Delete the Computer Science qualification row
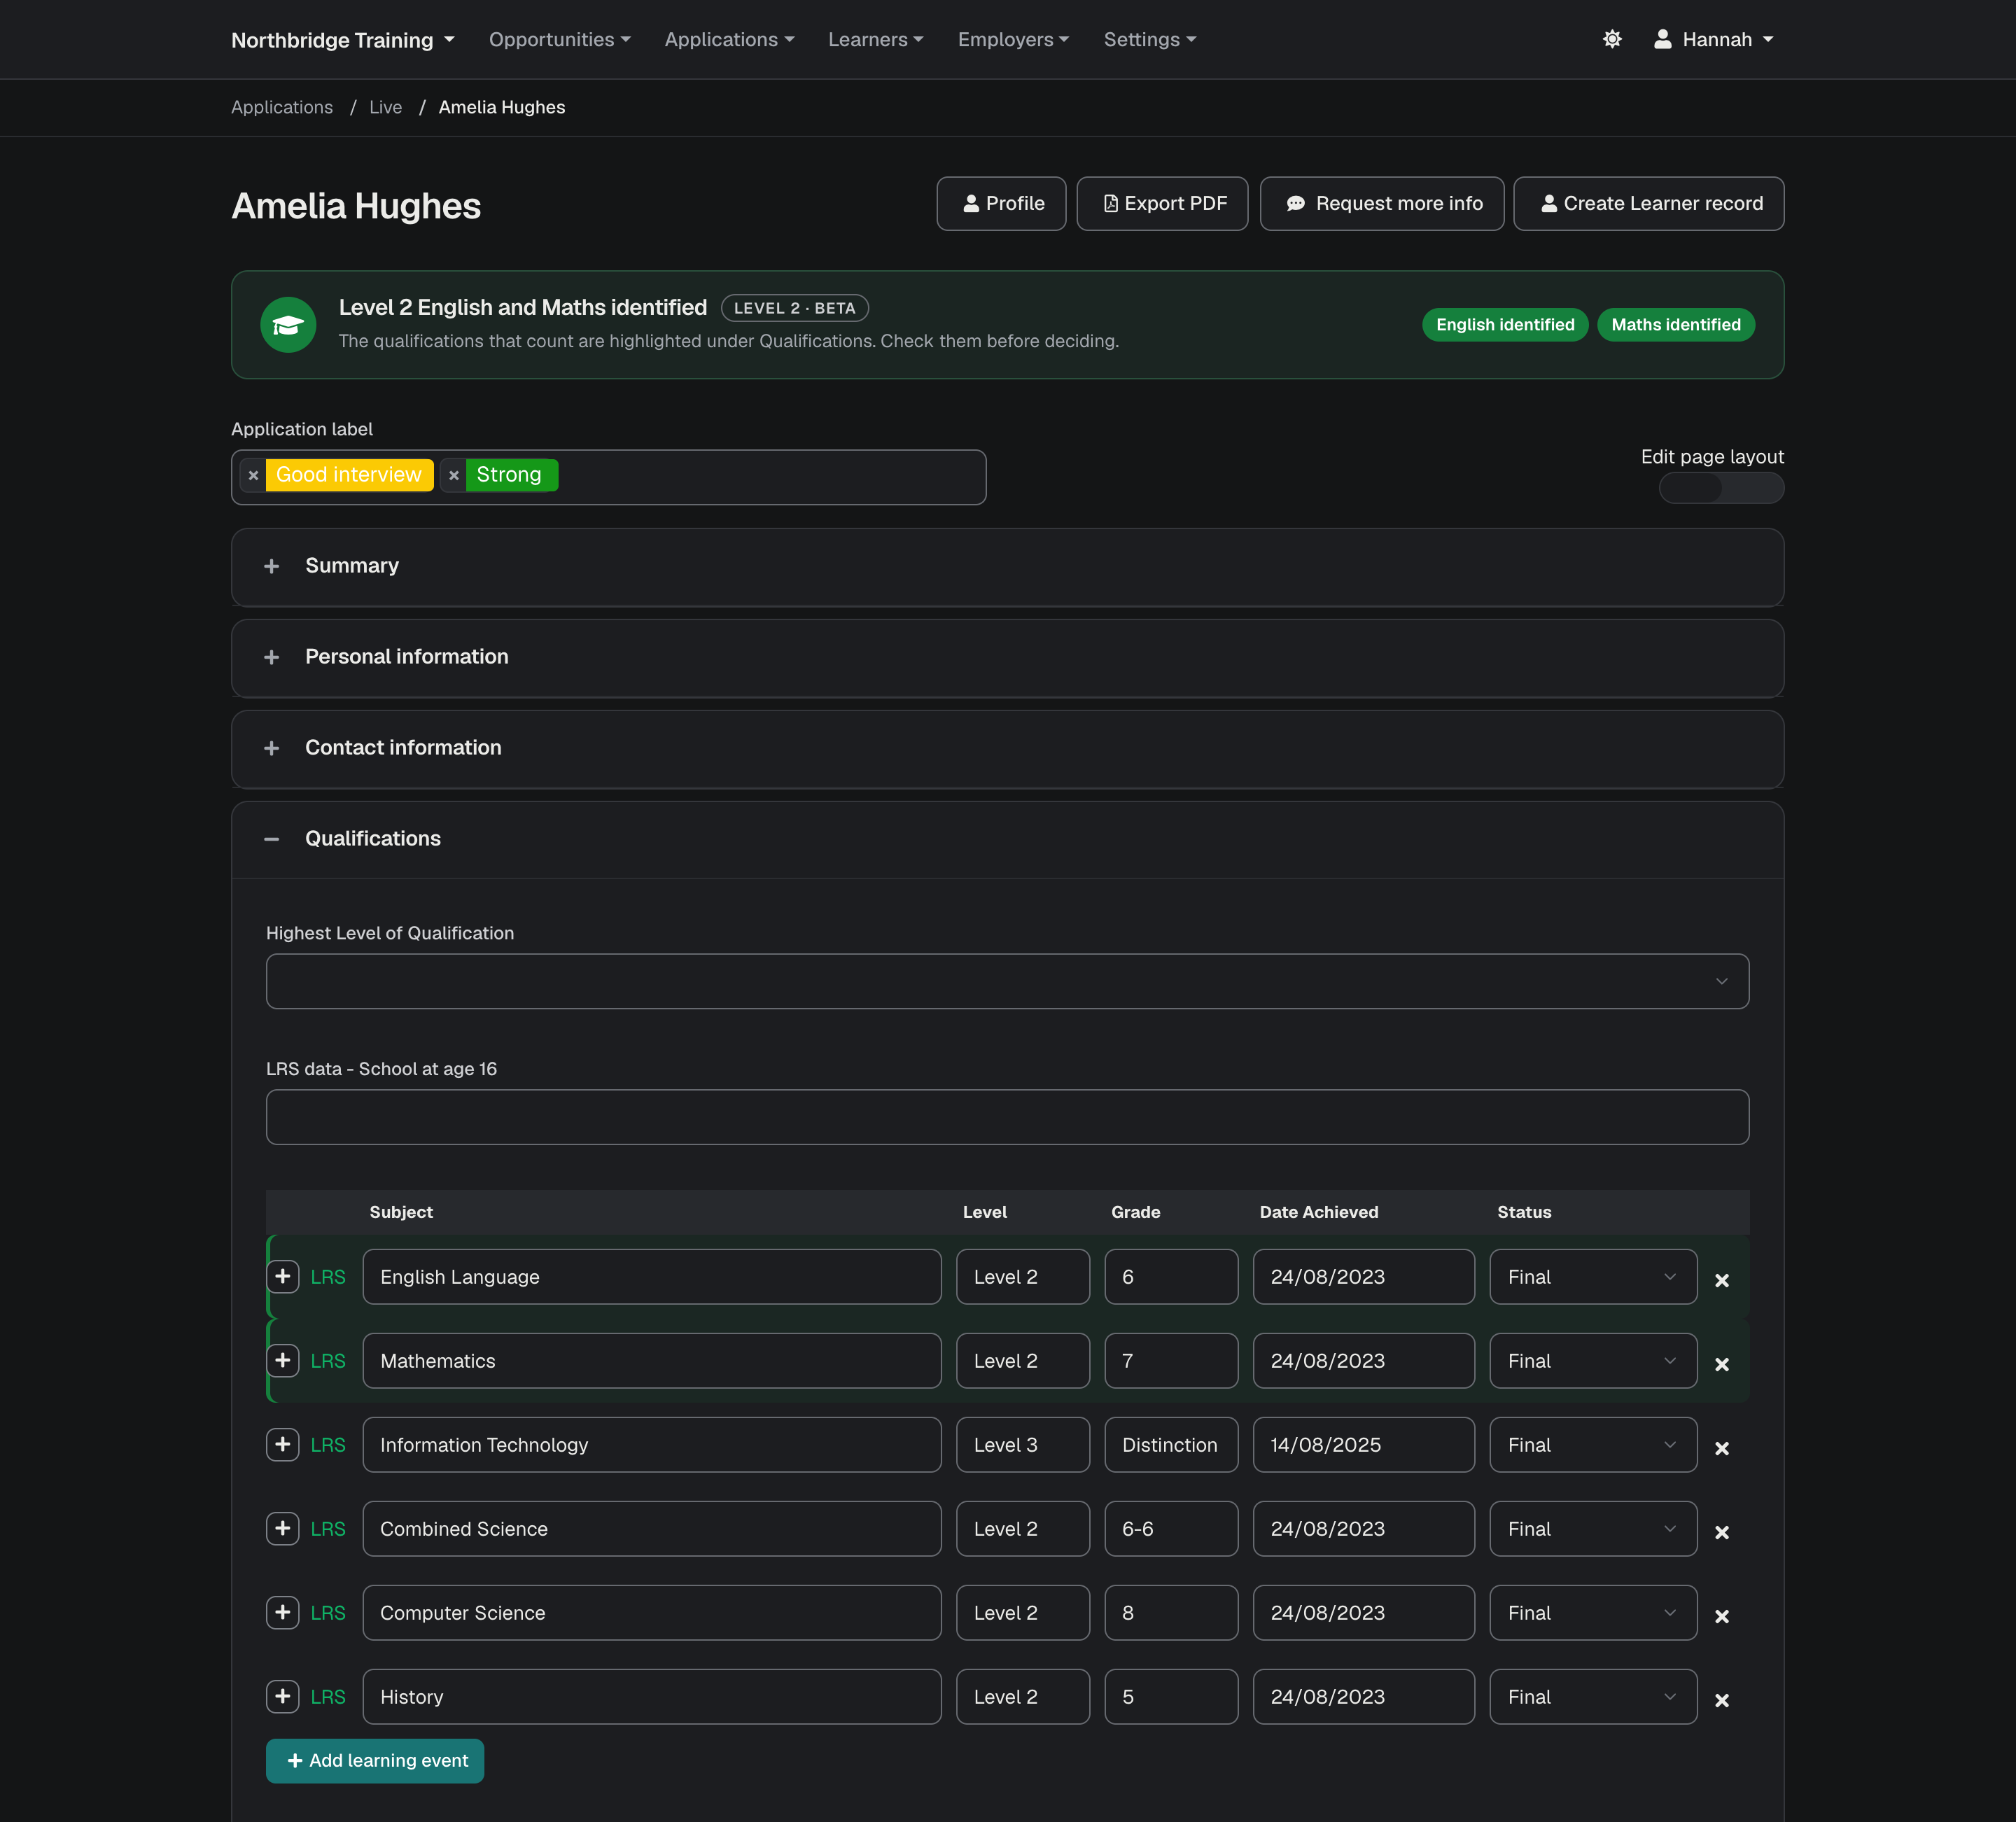 [1722, 1616]
